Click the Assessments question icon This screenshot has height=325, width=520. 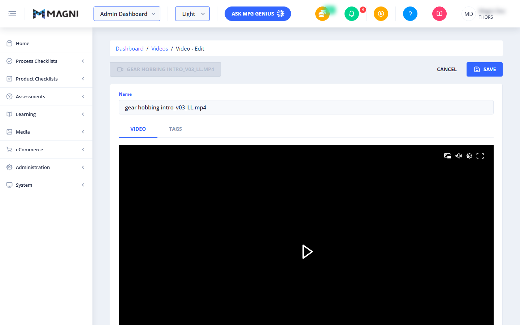click(9, 96)
